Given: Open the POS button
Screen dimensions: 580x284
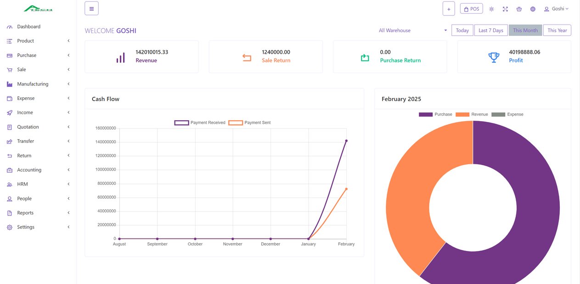Looking at the screenshot, I should tap(471, 9).
